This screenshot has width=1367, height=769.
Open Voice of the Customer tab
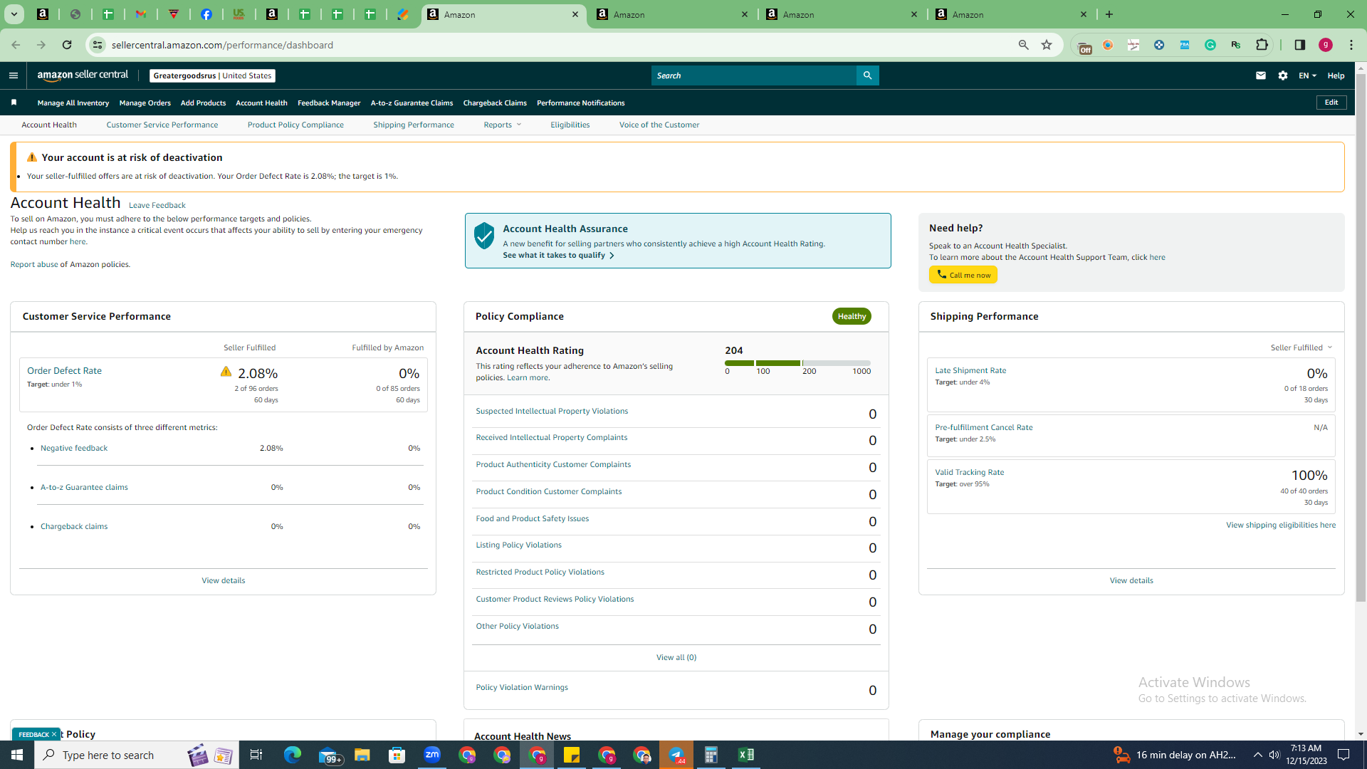[659, 125]
